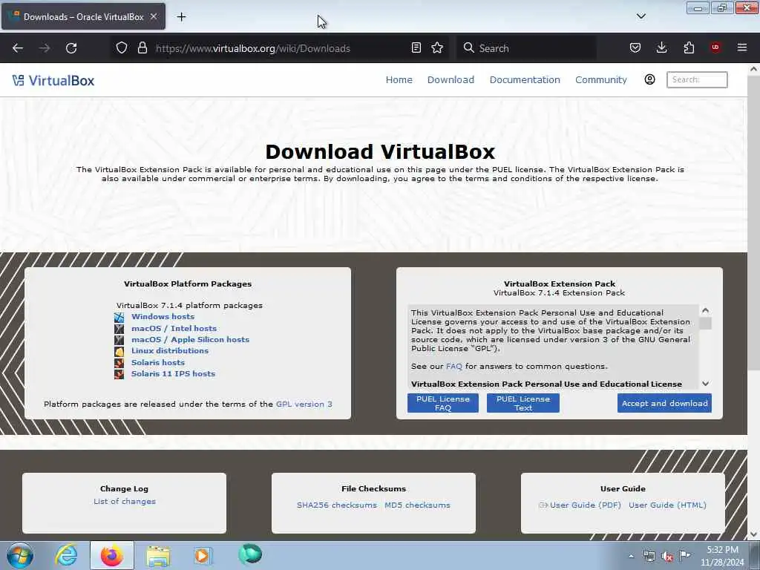This screenshot has height=570, width=760.
Task: Toggle reader view icon in address bar
Action: [x=416, y=47]
